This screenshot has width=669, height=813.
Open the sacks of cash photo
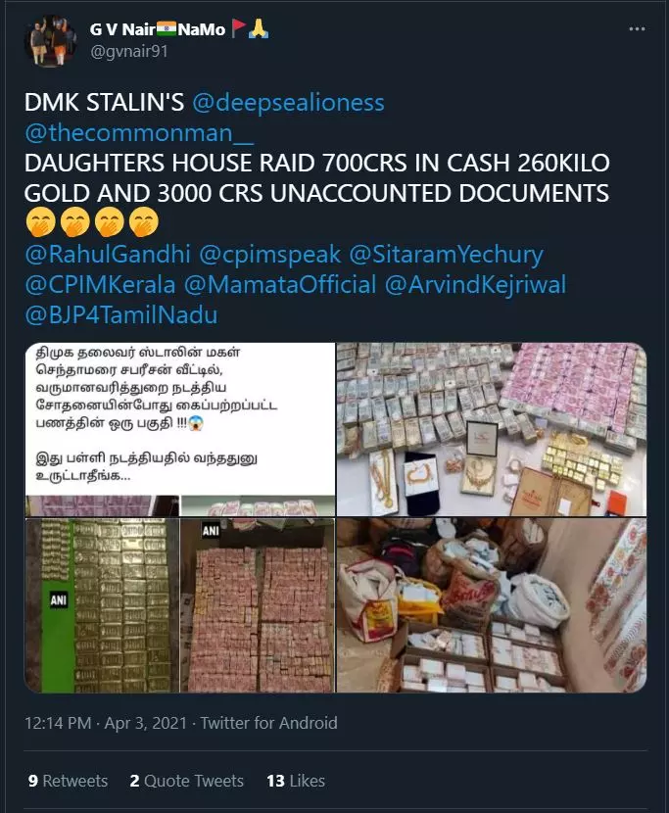point(492,605)
